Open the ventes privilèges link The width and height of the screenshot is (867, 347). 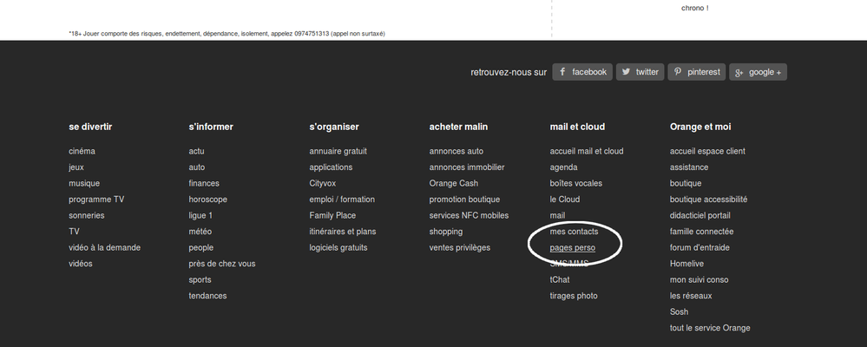point(460,247)
